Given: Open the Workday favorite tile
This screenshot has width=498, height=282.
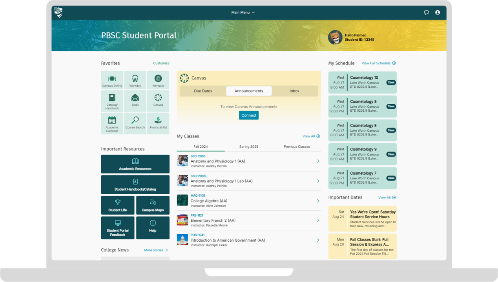Looking at the screenshot, I should pyautogui.click(x=135, y=80).
